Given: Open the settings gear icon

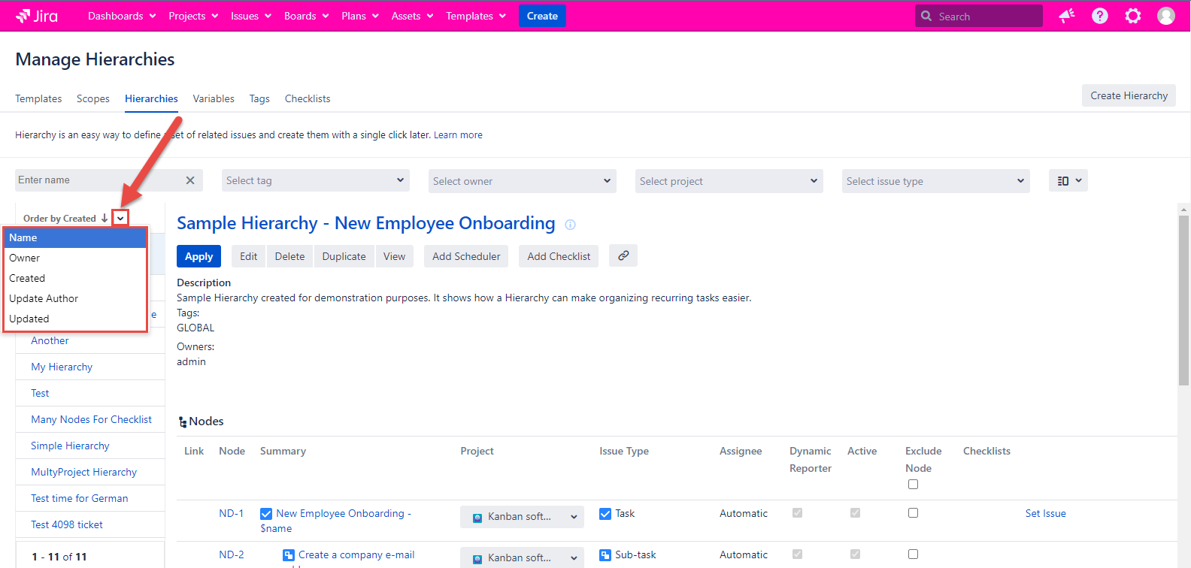Looking at the screenshot, I should pyautogui.click(x=1132, y=16).
